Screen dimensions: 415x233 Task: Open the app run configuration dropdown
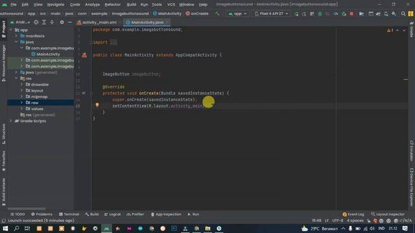(237, 14)
